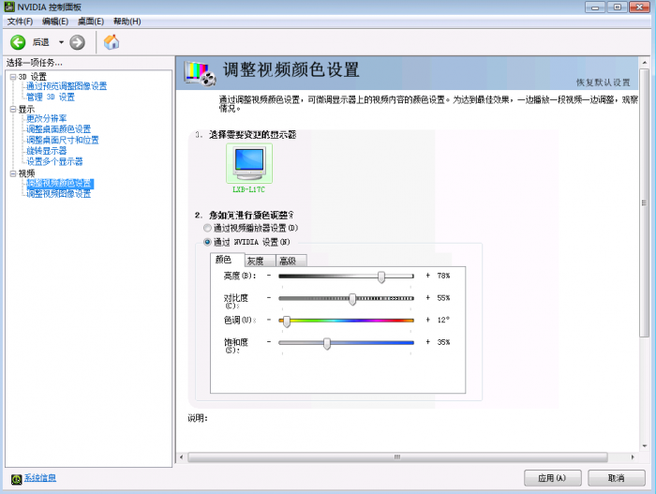Open the 编辑(E) menu
This screenshot has width=656, height=494.
[x=55, y=22]
